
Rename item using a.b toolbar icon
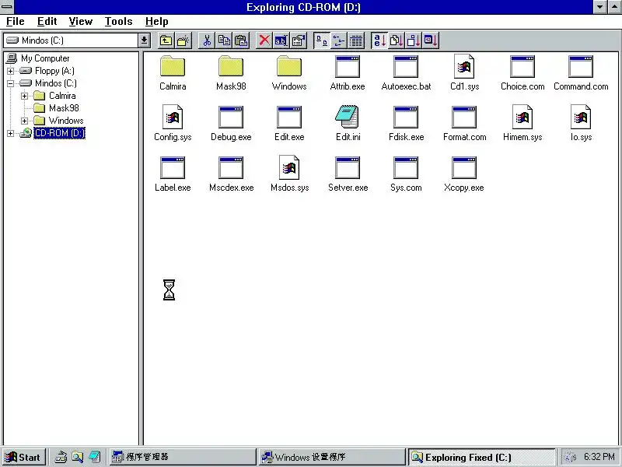click(x=281, y=40)
